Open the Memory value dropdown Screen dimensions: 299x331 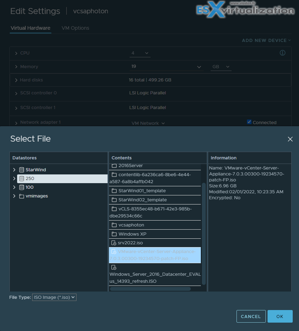(x=166, y=67)
